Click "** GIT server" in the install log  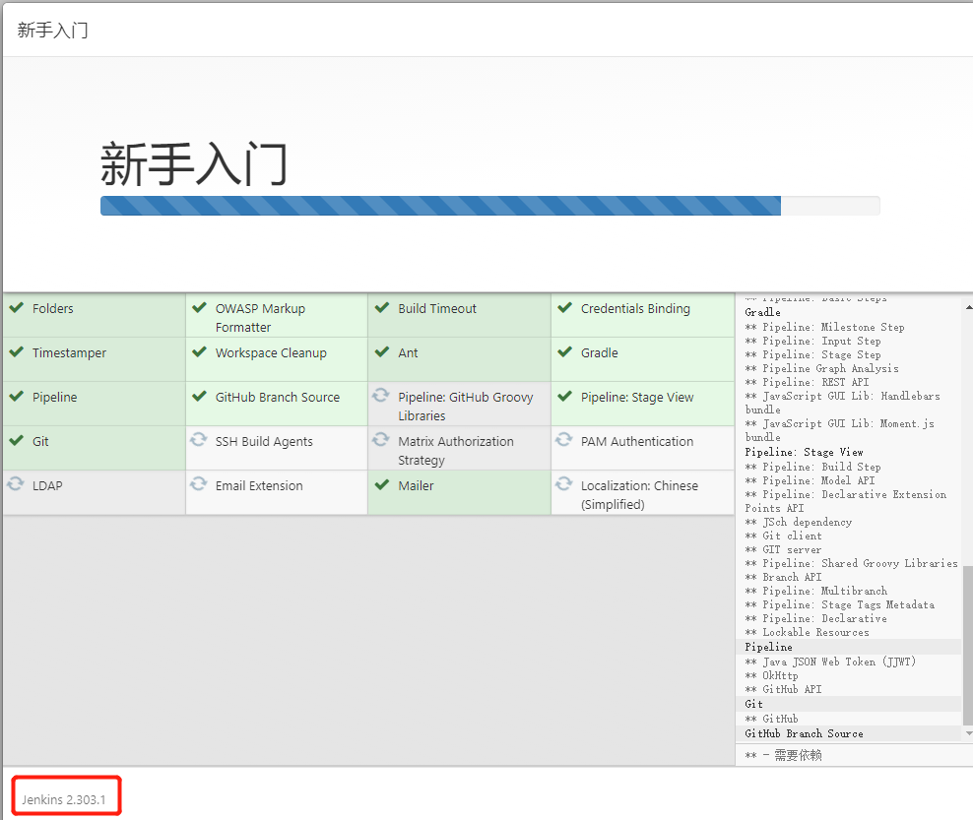click(783, 549)
